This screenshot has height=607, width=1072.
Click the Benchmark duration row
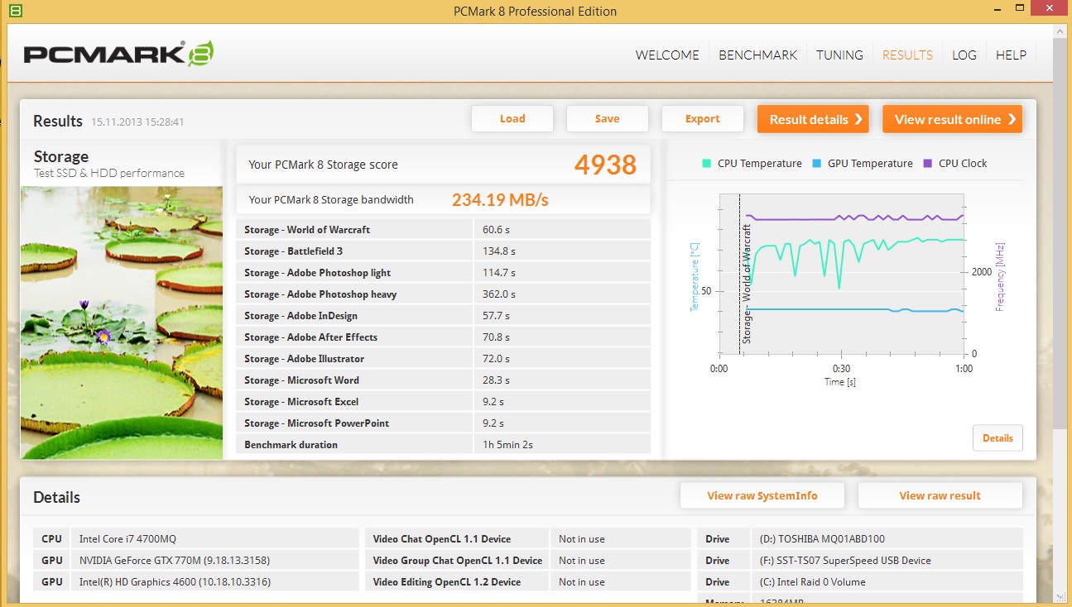(x=443, y=444)
